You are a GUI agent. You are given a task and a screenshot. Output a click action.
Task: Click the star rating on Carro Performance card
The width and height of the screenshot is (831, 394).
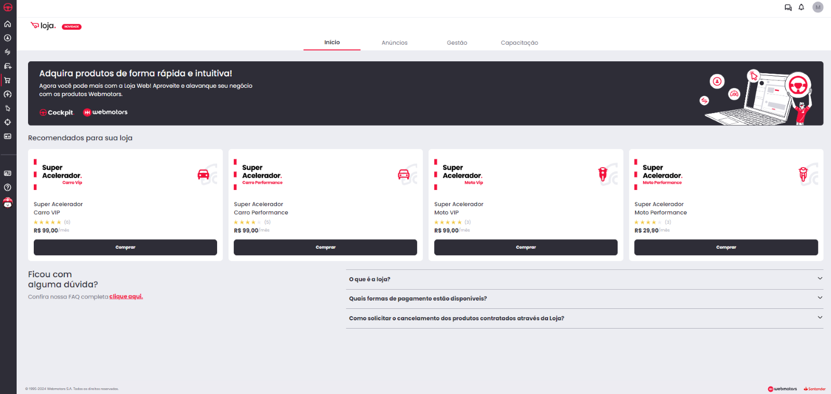pos(248,222)
